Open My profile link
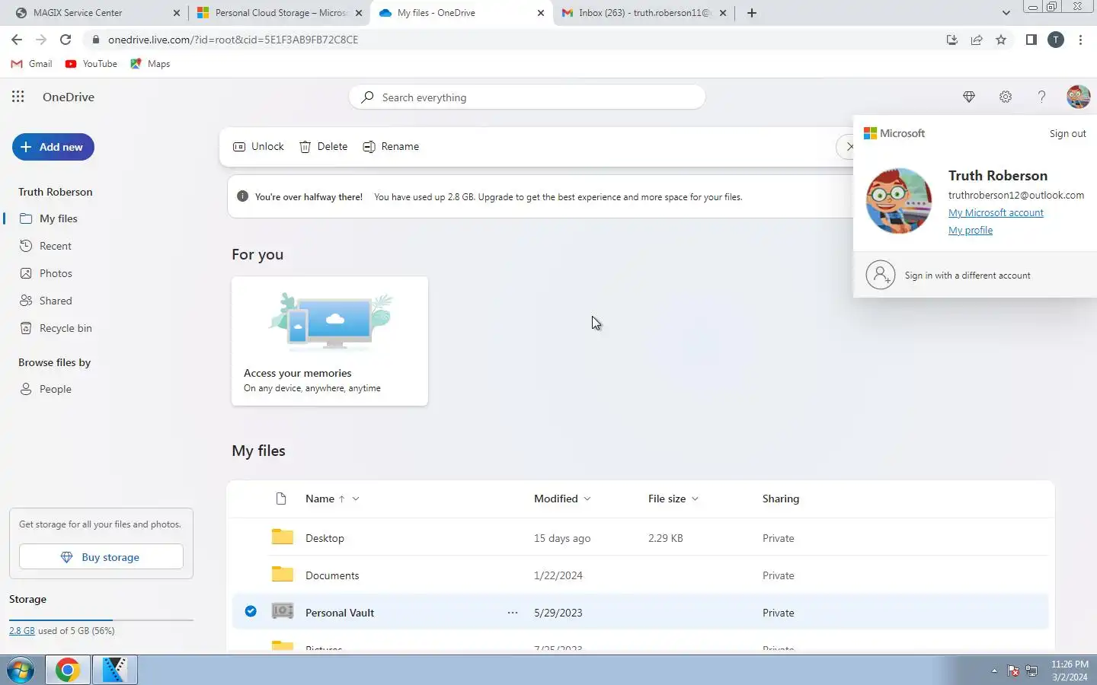The height and width of the screenshot is (685, 1097). click(x=971, y=230)
